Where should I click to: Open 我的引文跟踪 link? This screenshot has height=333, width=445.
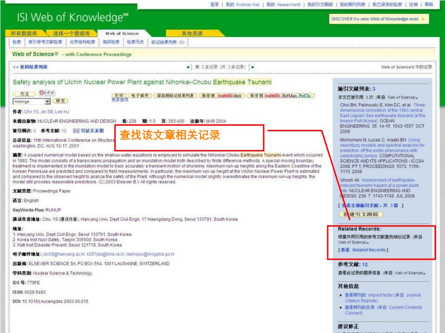[320, 4]
